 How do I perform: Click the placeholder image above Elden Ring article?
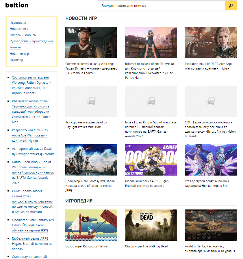[151, 101]
